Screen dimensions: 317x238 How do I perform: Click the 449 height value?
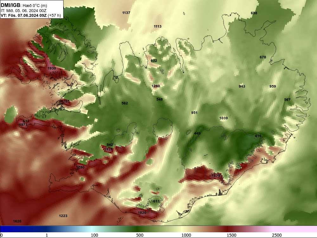tap(197, 133)
